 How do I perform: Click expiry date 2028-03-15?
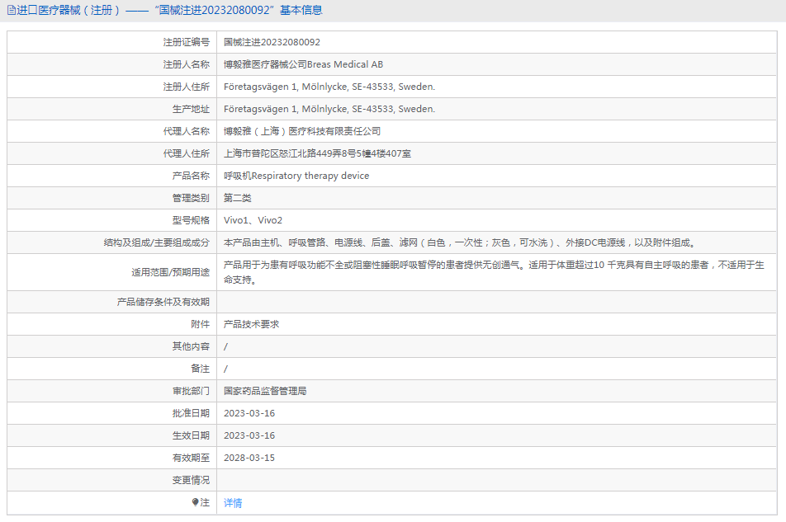point(249,458)
